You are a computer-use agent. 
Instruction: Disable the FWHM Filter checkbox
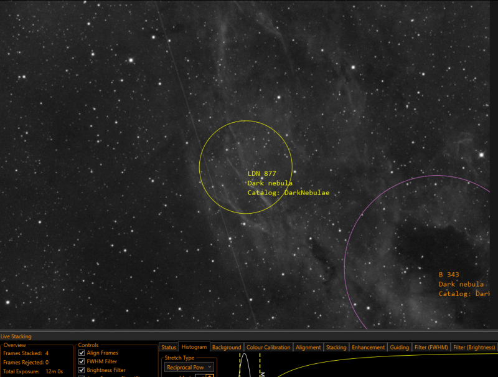tap(82, 361)
